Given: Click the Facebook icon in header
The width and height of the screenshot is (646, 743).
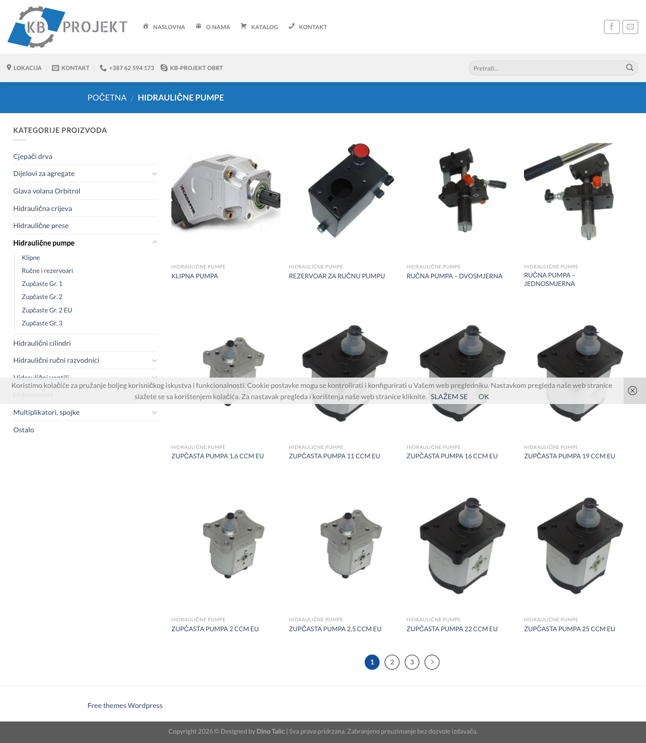Looking at the screenshot, I should 611,27.
